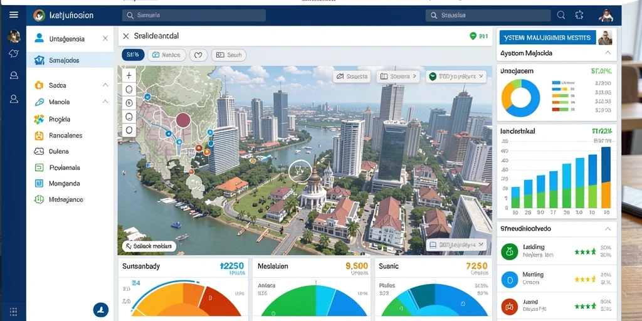This screenshot has height=321, width=642.
Task: Click the profile photo in the left rail
Action: [x=14, y=36]
